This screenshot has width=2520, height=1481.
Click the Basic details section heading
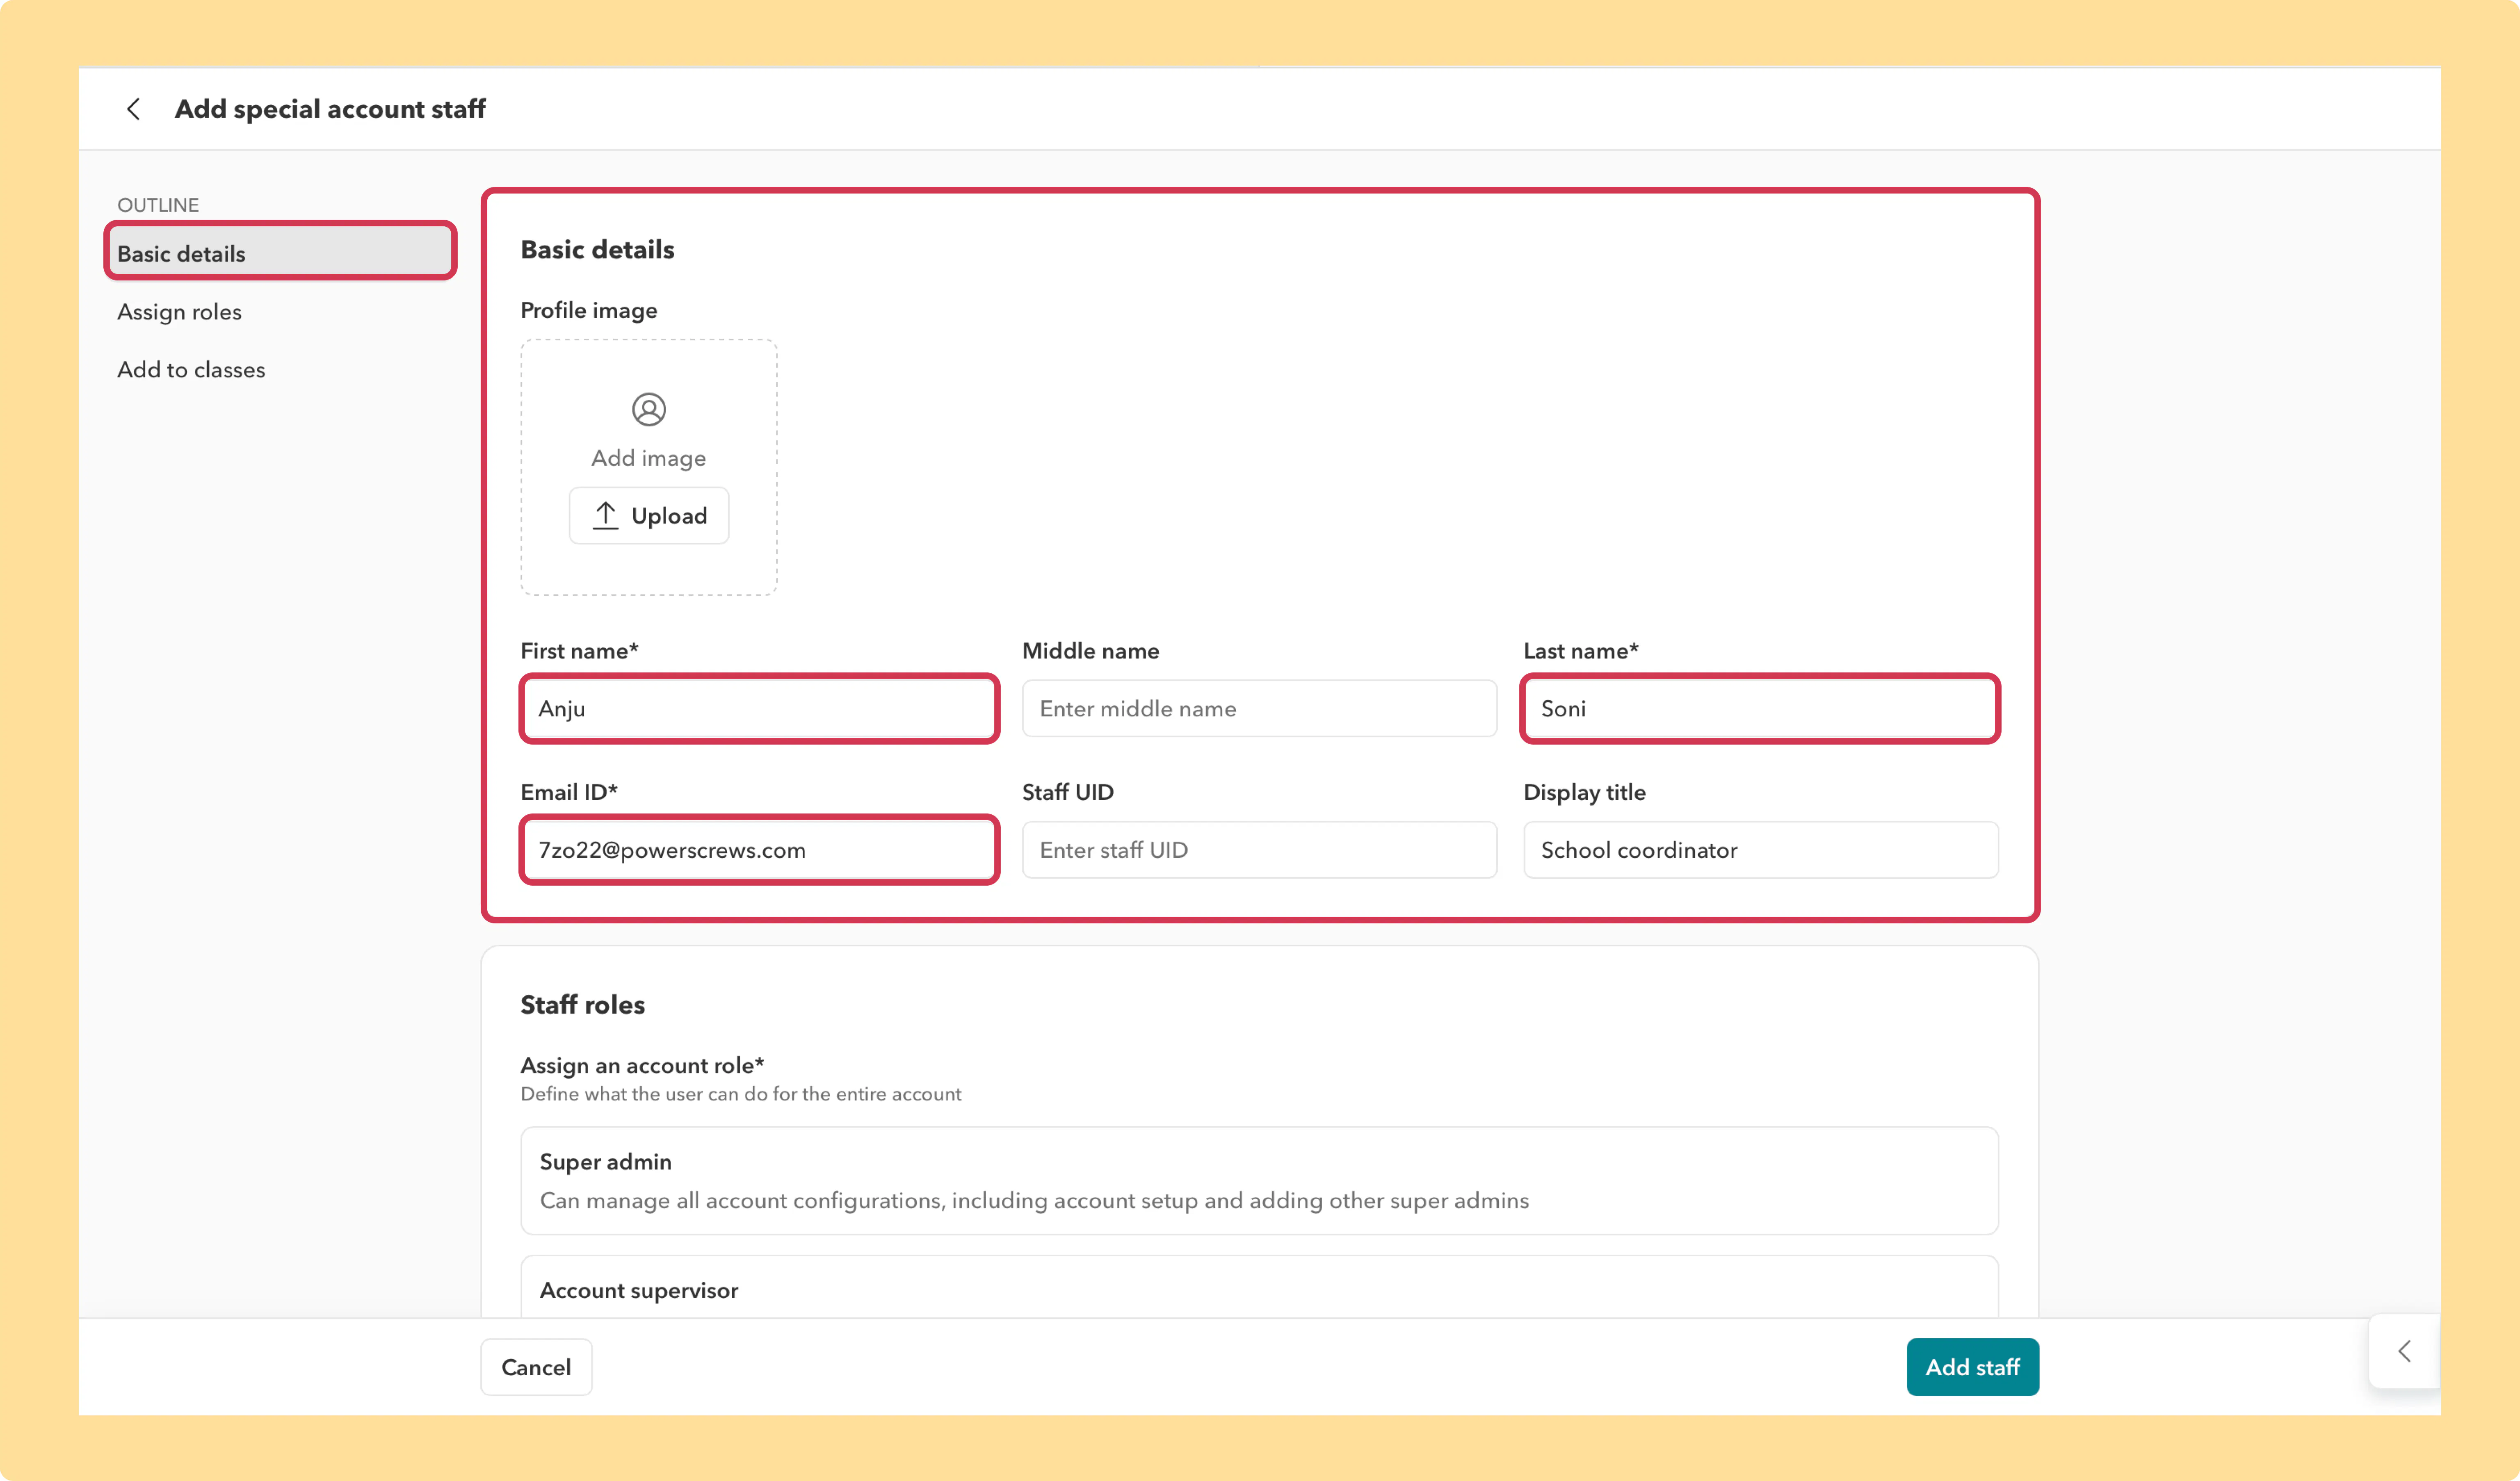coord(598,250)
